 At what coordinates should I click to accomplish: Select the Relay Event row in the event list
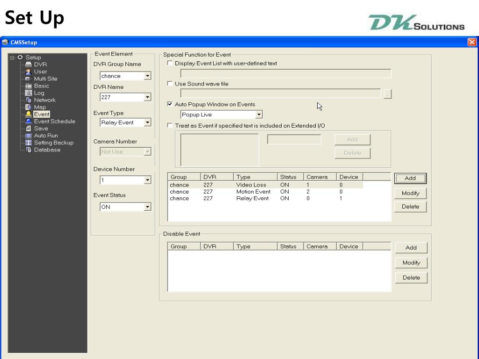pos(265,198)
